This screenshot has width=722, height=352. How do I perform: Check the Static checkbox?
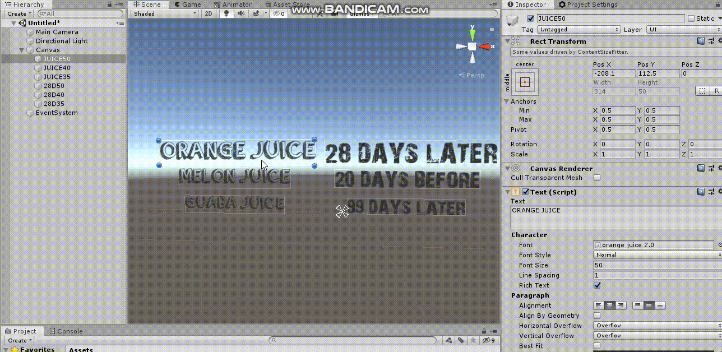pyautogui.click(x=691, y=18)
